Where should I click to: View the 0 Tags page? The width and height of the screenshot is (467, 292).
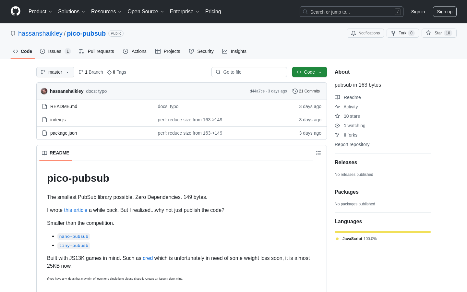(x=116, y=72)
